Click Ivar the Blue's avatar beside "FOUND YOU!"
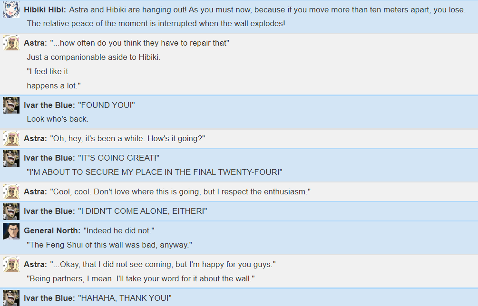The width and height of the screenshot is (478, 306). coord(11,105)
